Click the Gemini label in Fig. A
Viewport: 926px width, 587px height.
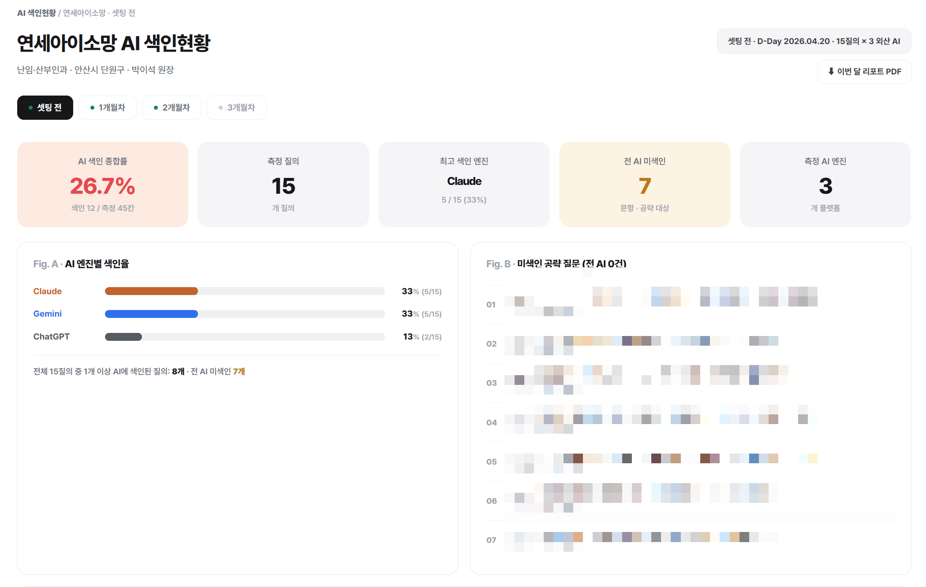[x=48, y=314]
